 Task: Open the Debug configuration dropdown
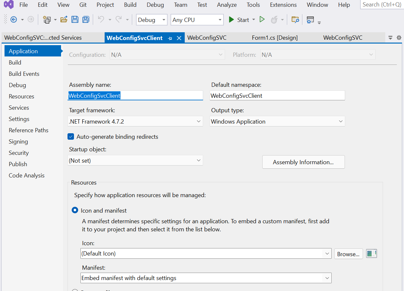(x=152, y=20)
